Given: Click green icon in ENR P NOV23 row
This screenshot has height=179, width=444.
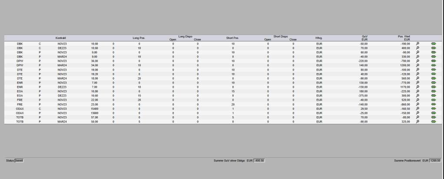Looking at the screenshot, I should point(433,83).
